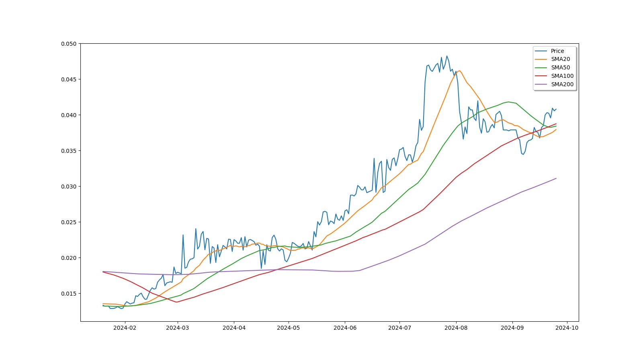
Task: Click the blue Price line swatch in legend
Action: click(x=541, y=51)
